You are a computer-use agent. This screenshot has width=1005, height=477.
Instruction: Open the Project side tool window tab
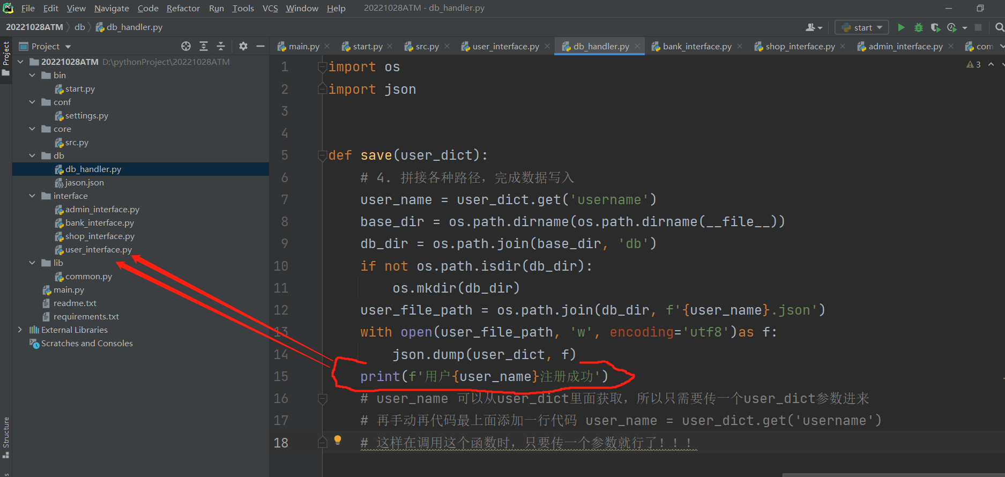[x=6, y=58]
